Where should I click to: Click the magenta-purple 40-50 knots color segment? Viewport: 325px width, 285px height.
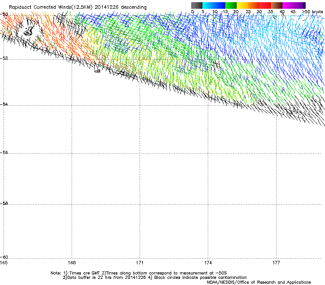click(x=294, y=5)
